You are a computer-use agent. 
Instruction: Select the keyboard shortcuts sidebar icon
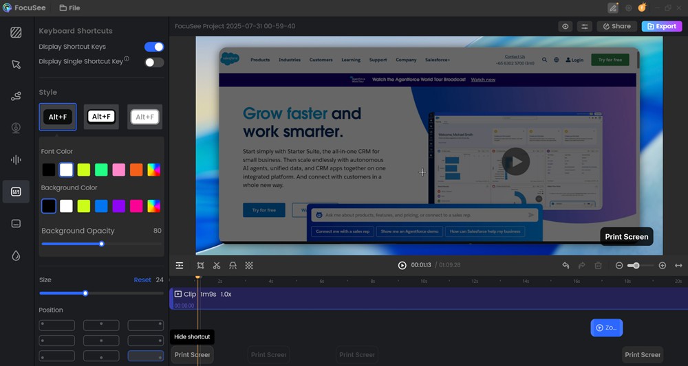[16, 192]
